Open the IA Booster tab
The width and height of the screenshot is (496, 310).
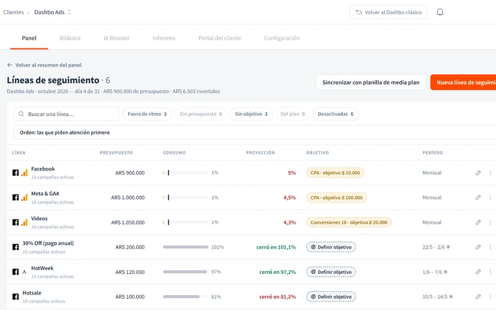117,38
